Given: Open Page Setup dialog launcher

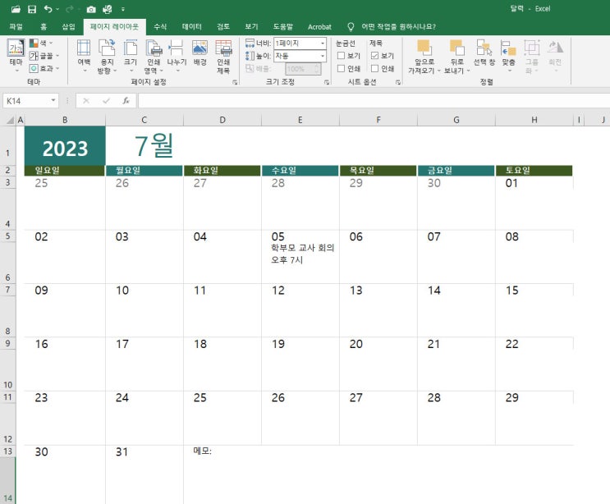Looking at the screenshot, I should point(235,82).
